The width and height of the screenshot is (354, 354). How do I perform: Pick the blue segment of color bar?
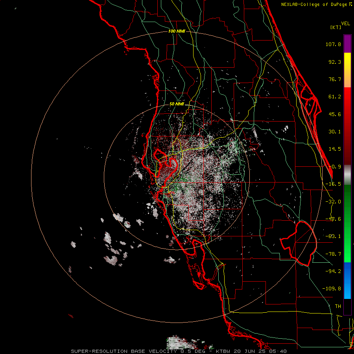coord(347,280)
